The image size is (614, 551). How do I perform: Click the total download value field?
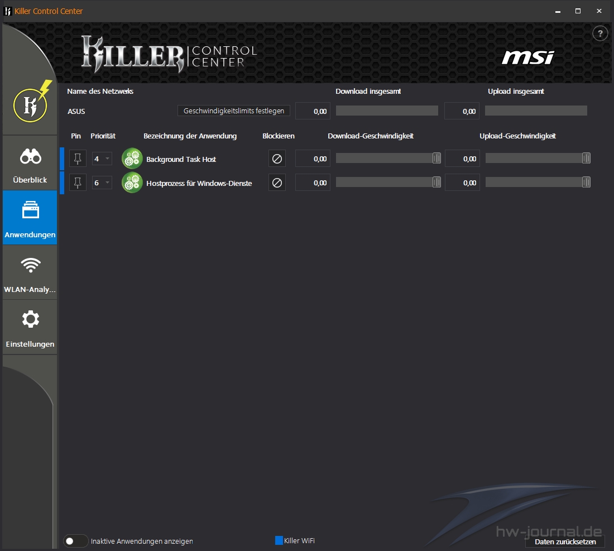pyautogui.click(x=313, y=111)
